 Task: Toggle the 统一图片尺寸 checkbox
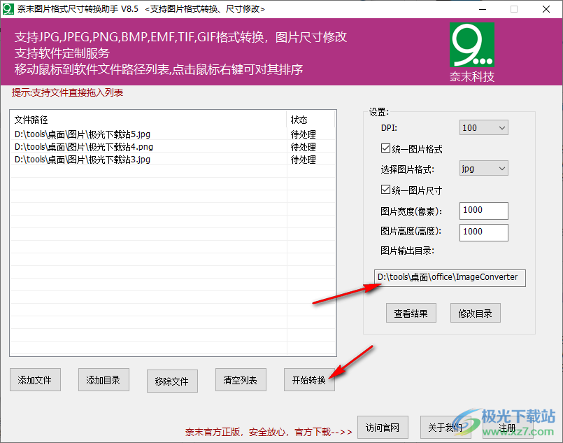[385, 190]
